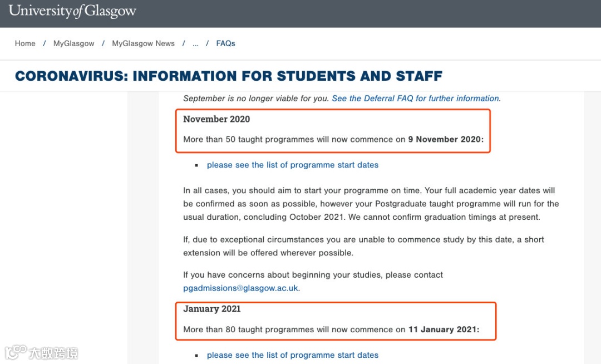Click the pgadmissions@glasgow.ac.uk email link

click(x=241, y=288)
